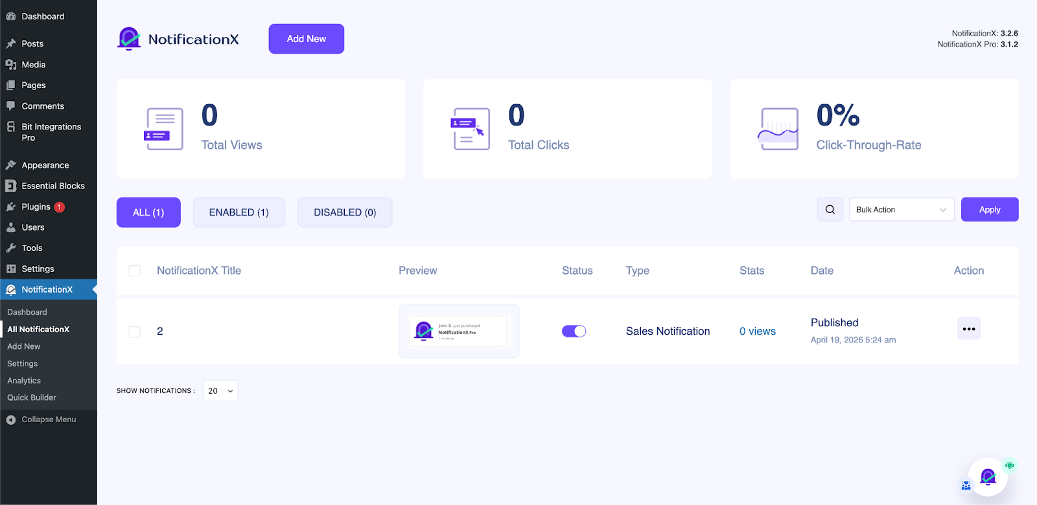Click the Total Views document icon
1037x505 pixels.
163,129
